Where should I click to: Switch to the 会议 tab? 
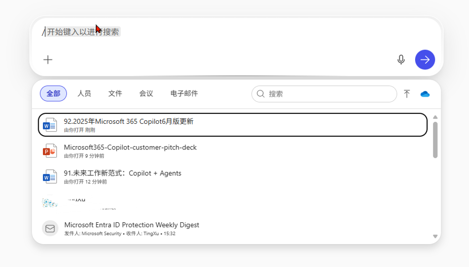point(146,93)
